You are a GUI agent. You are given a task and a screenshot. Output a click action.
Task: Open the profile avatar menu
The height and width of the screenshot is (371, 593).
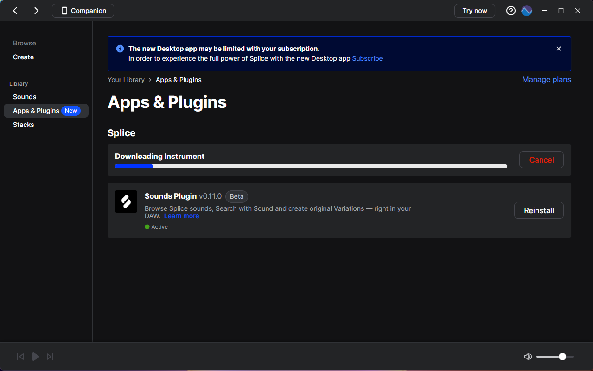(x=527, y=11)
